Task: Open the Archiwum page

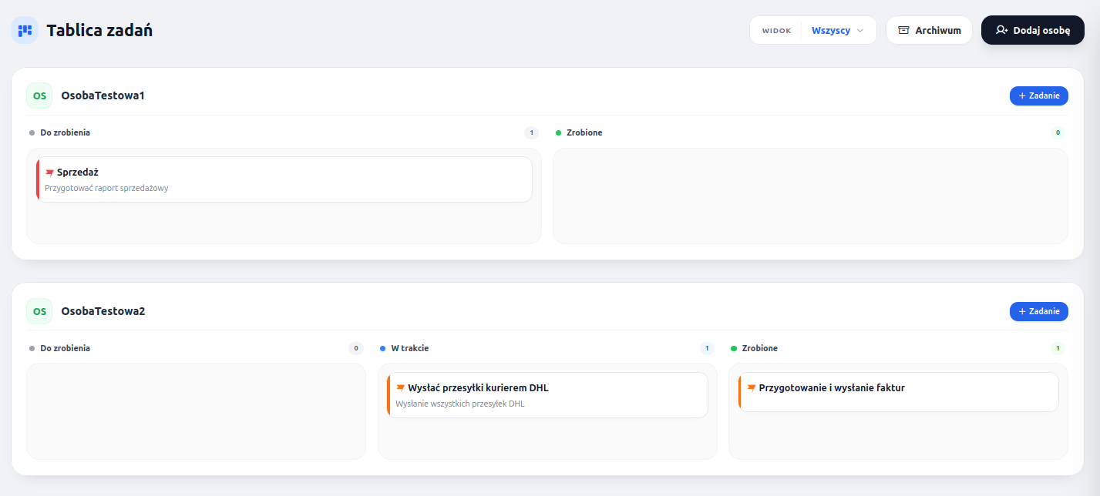Action: (x=929, y=30)
